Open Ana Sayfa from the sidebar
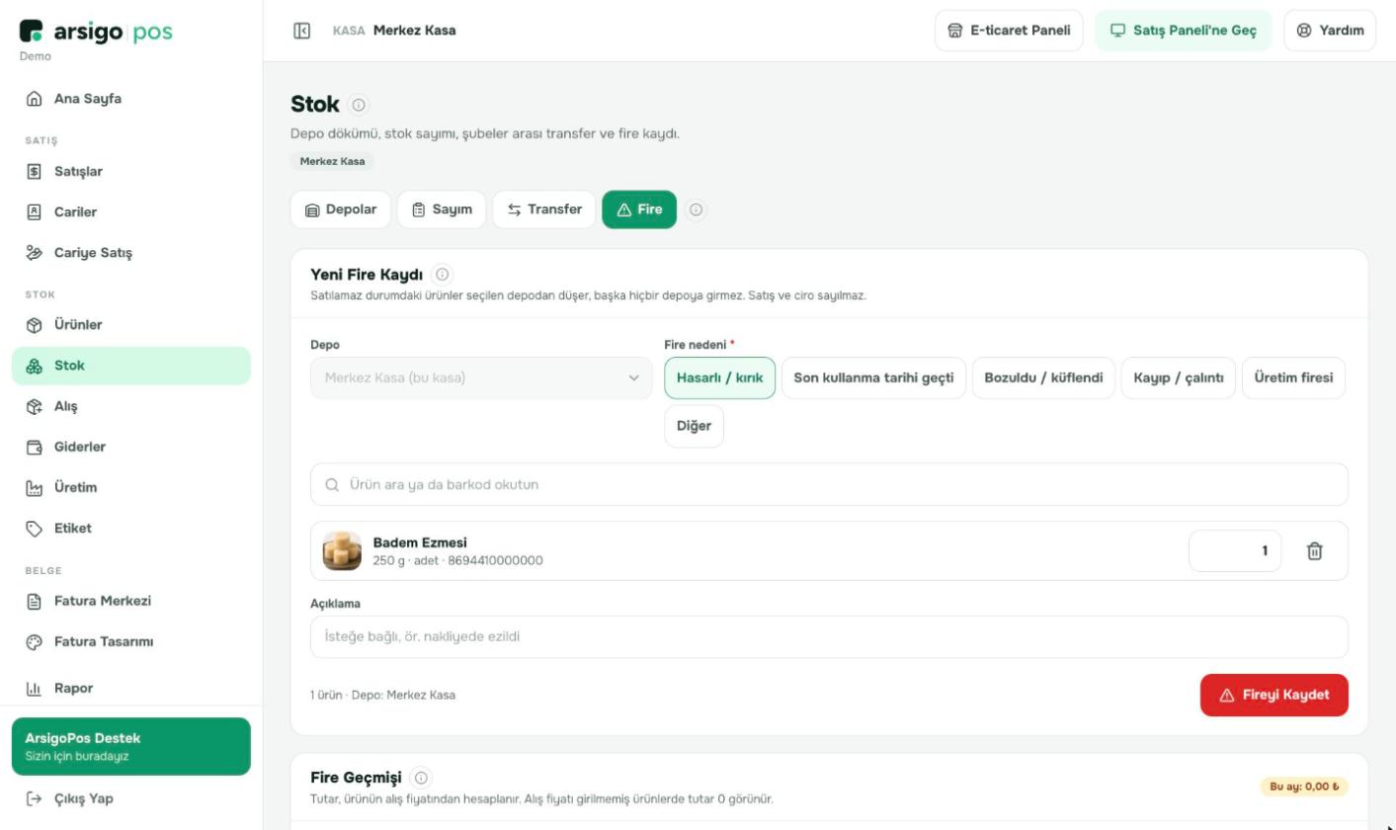The width and height of the screenshot is (1396, 830). click(x=131, y=99)
